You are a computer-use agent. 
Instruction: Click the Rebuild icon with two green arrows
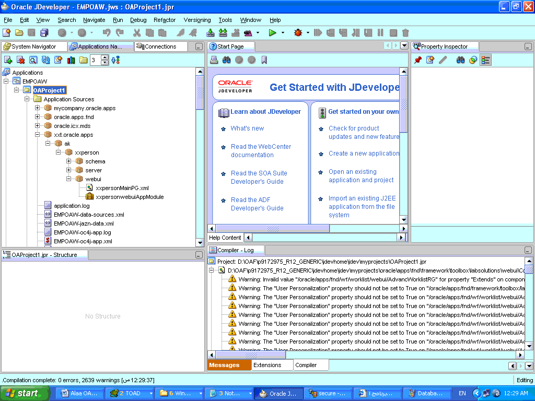click(x=223, y=33)
